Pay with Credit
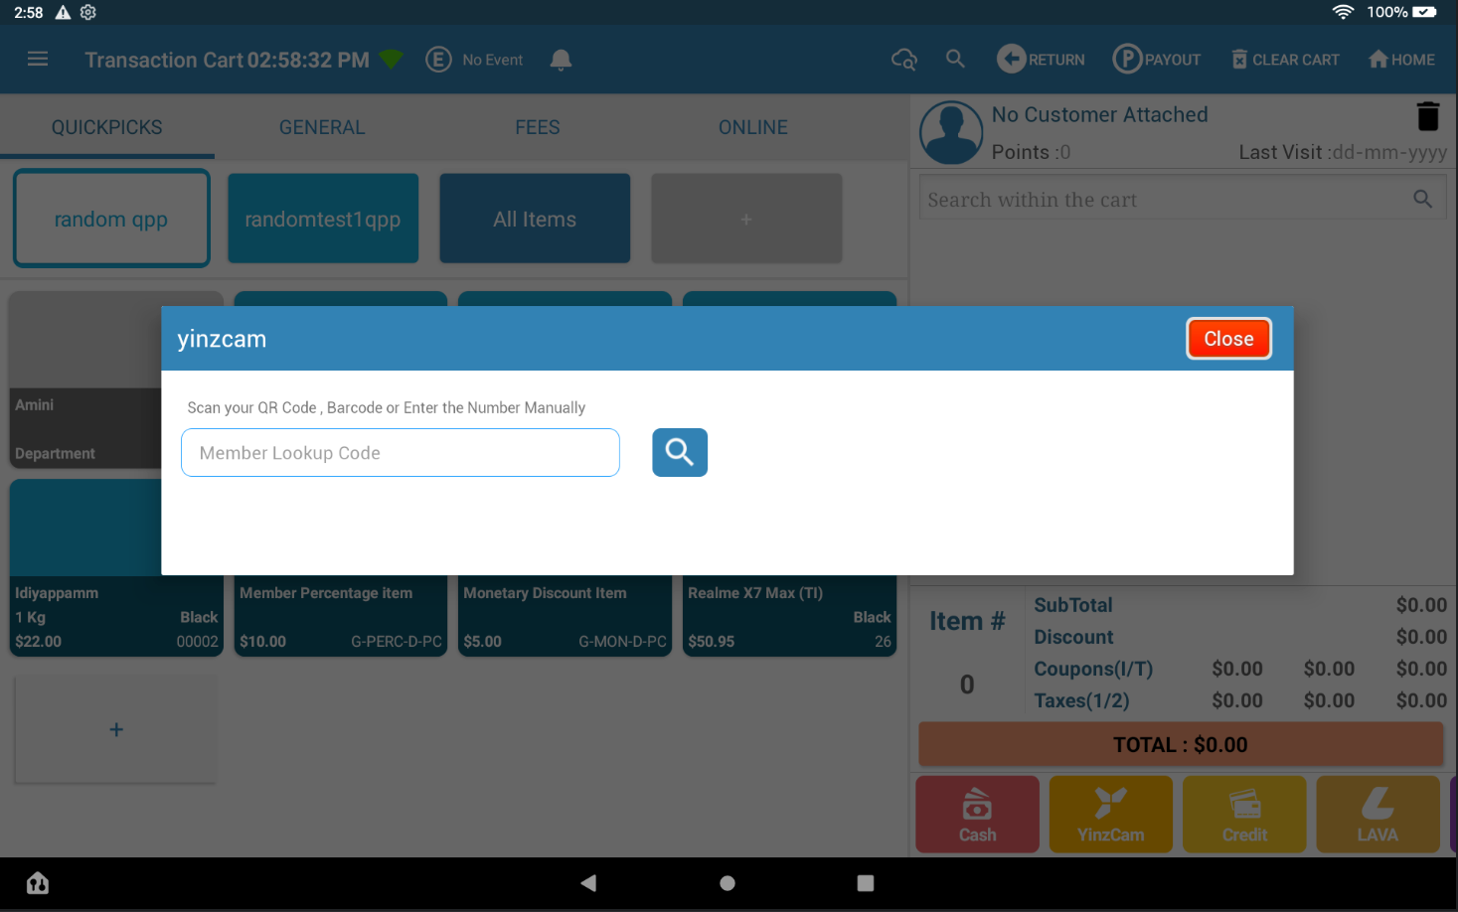The width and height of the screenshot is (1458, 912). (x=1244, y=815)
